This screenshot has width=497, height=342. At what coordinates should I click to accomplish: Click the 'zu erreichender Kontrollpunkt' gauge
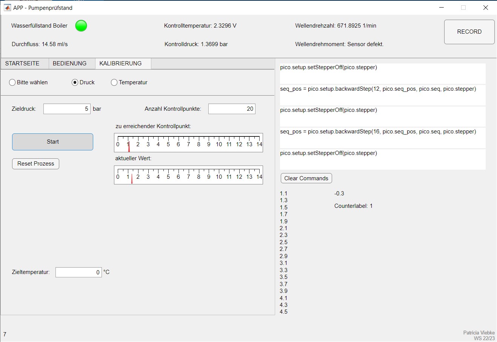188,142
